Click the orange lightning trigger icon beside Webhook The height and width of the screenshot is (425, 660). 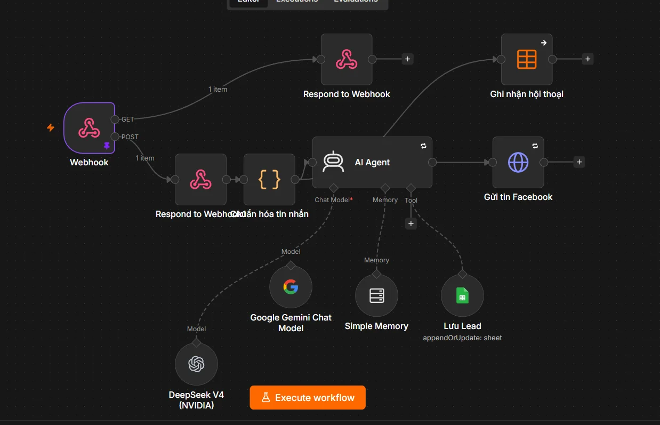[51, 128]
